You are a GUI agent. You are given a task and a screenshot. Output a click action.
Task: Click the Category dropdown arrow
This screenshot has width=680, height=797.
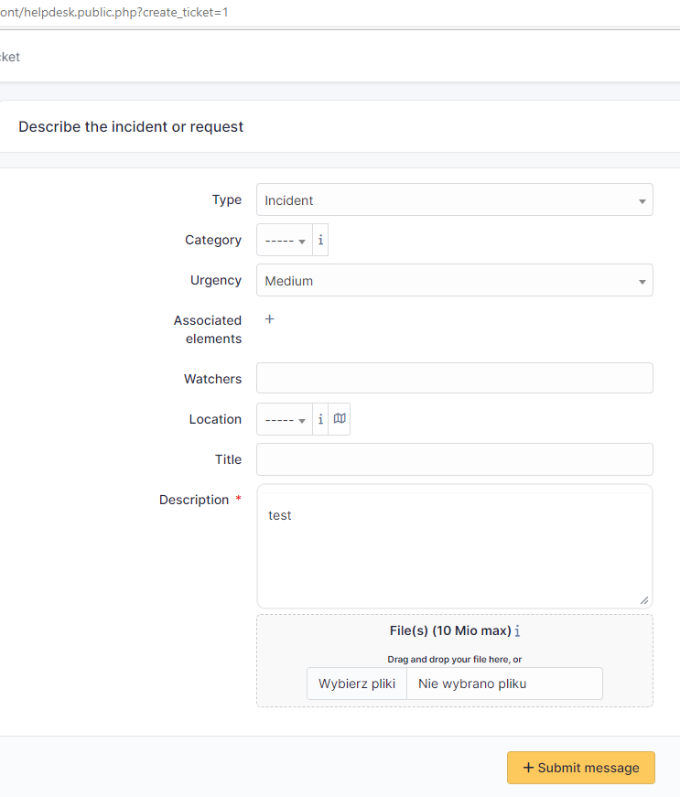point(301,240)
